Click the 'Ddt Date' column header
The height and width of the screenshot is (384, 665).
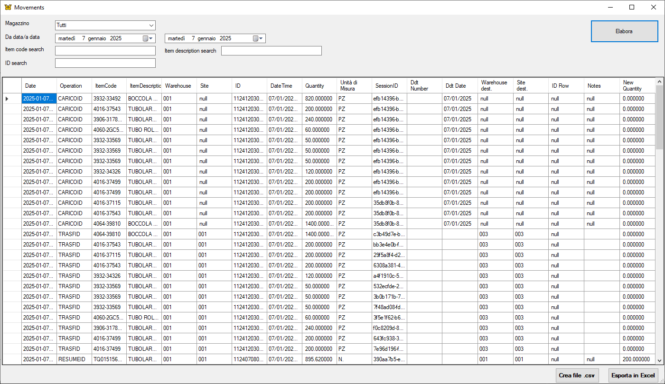(460, 86)
